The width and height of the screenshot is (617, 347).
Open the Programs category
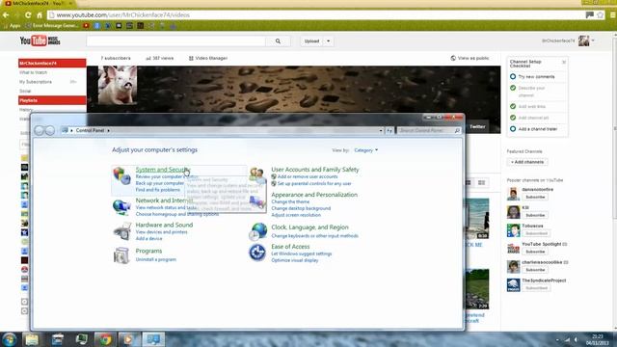pyautogui.click(x=148, y=251)
